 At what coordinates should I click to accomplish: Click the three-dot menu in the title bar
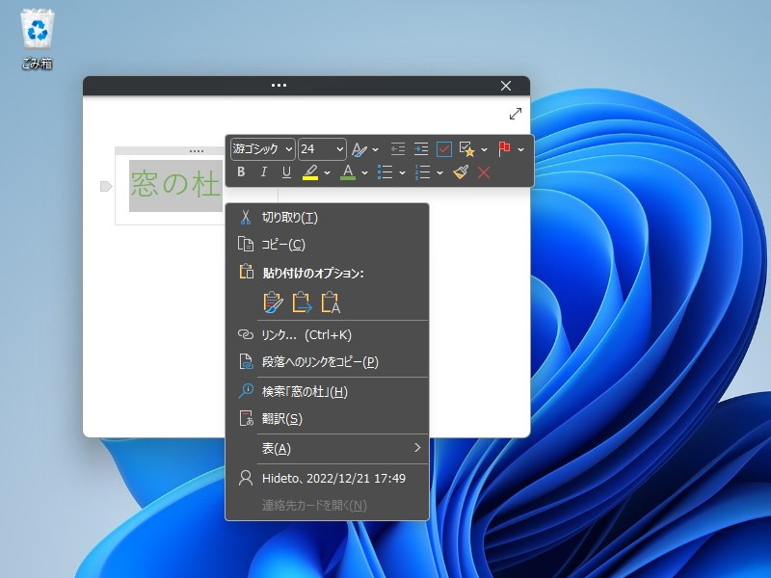[279, 86]
